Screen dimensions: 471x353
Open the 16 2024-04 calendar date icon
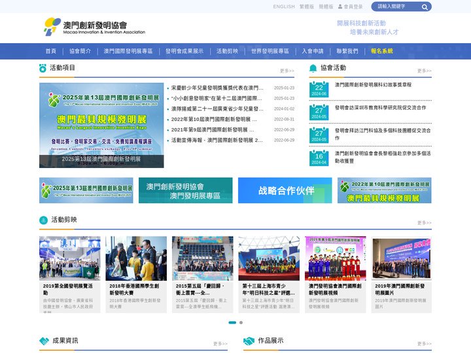point(319,158)
